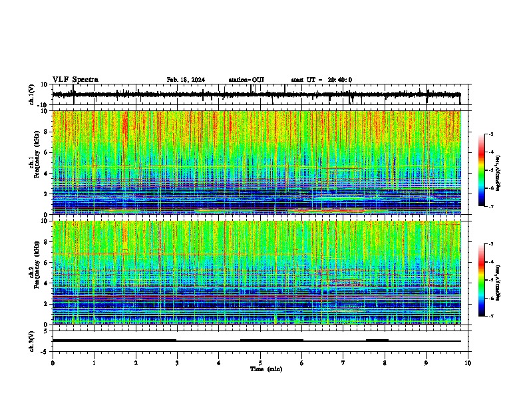Click the "Time (min)" axis title

pos(266,369)
